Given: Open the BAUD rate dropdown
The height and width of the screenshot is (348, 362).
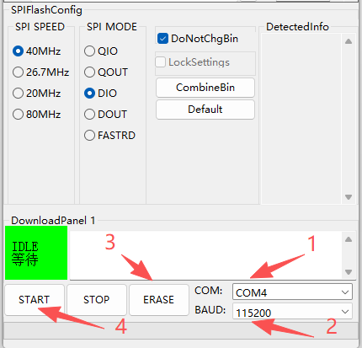Looking at the screenshot, I should pos(292,311).
